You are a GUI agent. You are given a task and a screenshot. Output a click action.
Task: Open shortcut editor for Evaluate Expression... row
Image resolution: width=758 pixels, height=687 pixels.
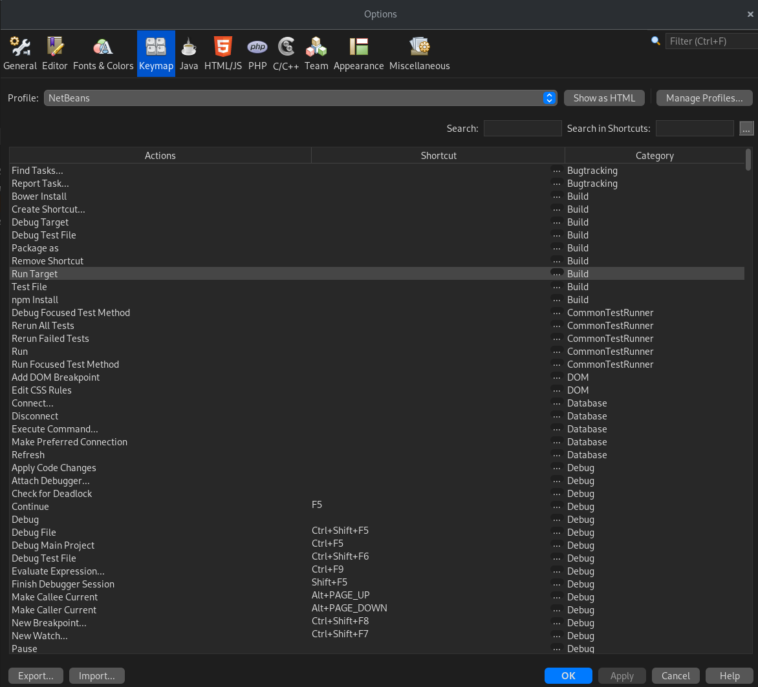click(556, 571)
